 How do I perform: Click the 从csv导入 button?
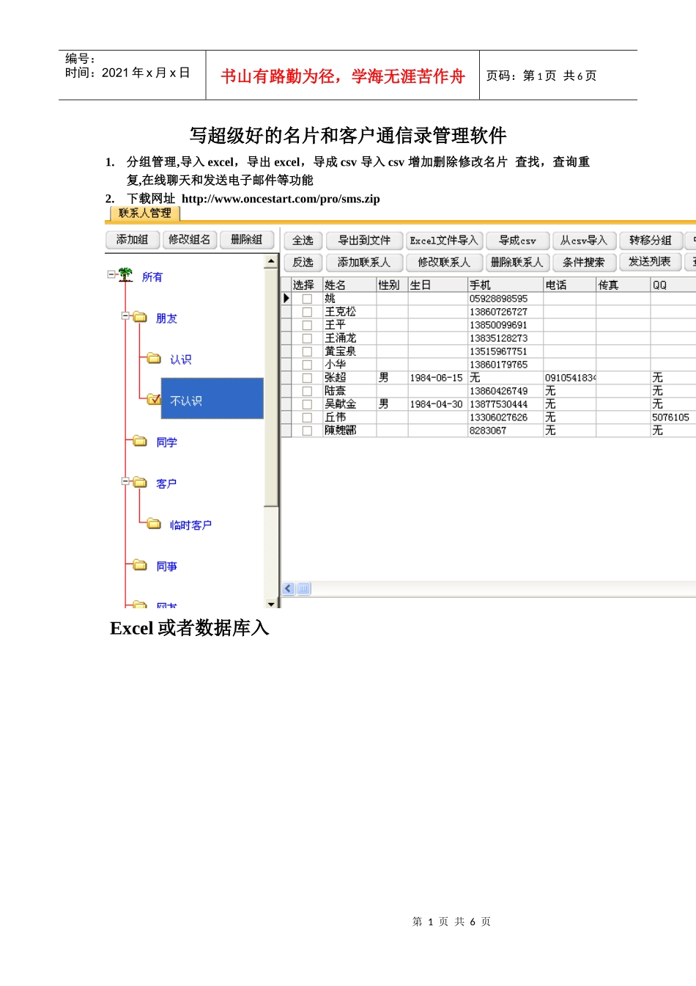584,240
